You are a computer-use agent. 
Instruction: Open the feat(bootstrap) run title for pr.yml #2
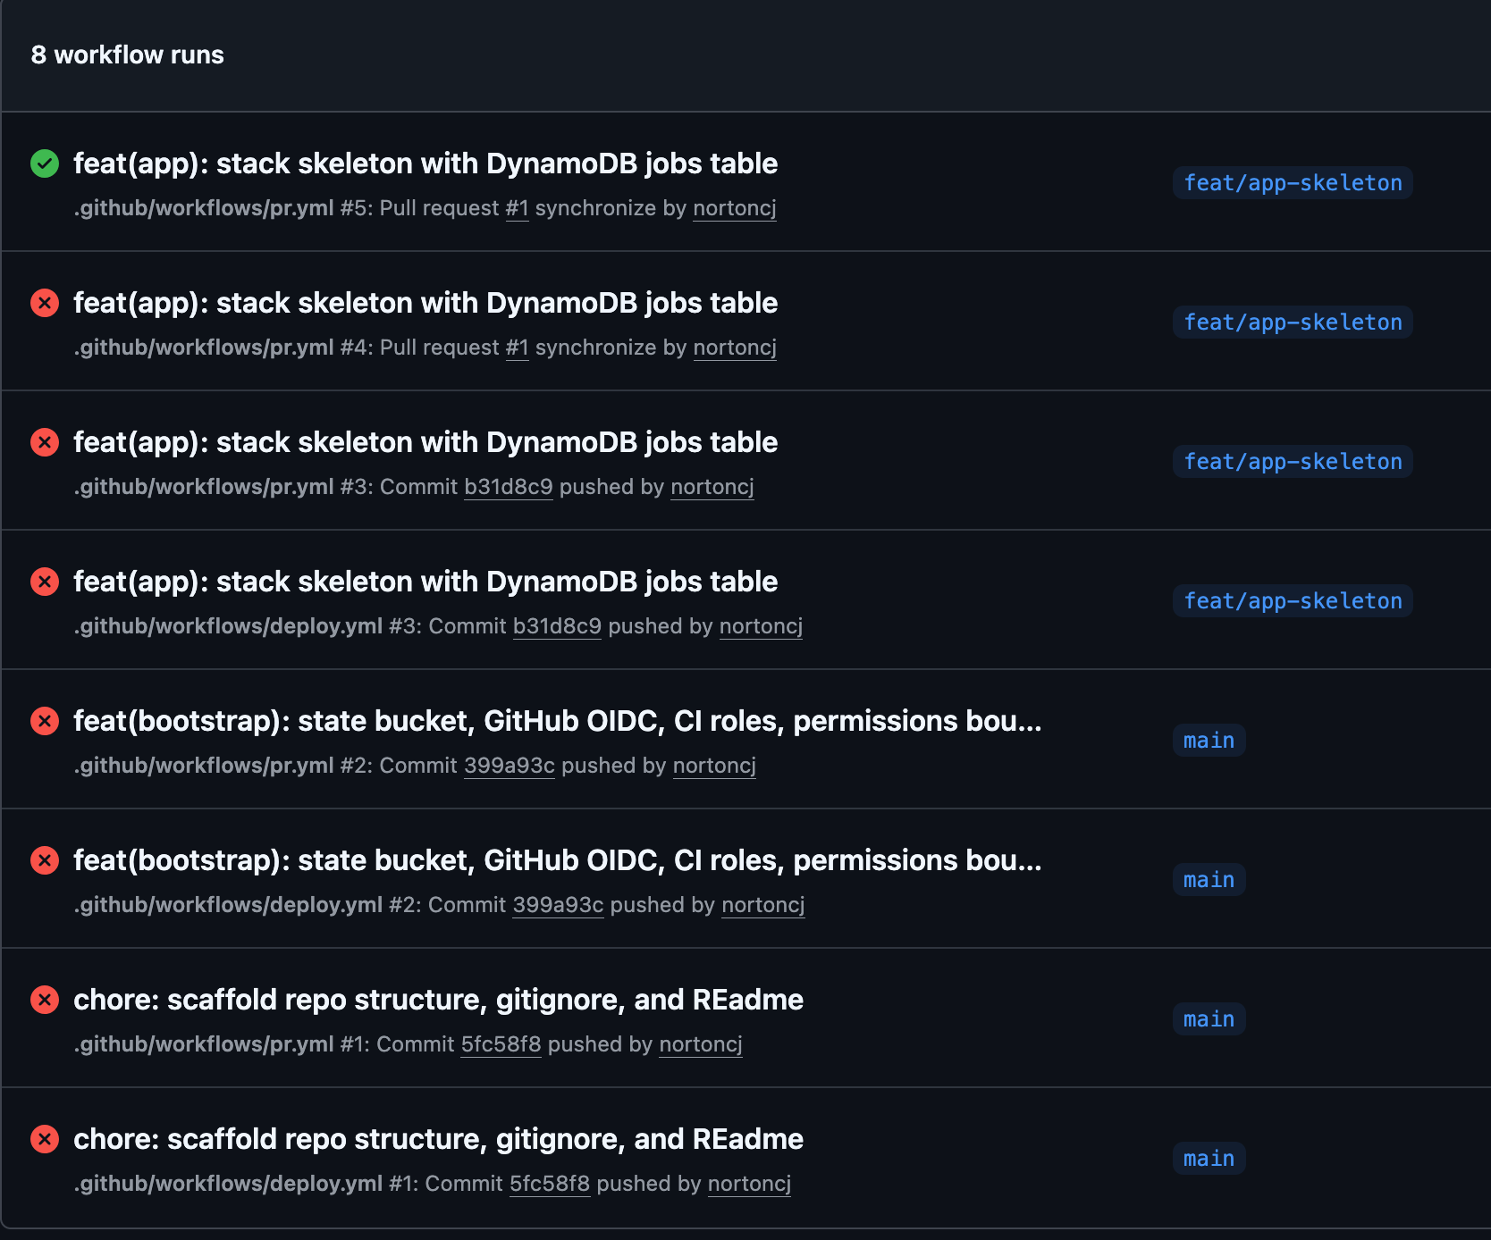[x=558, y=721]
